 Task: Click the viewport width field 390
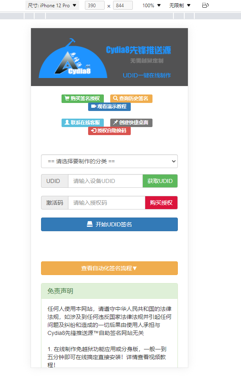click(95, 5)
